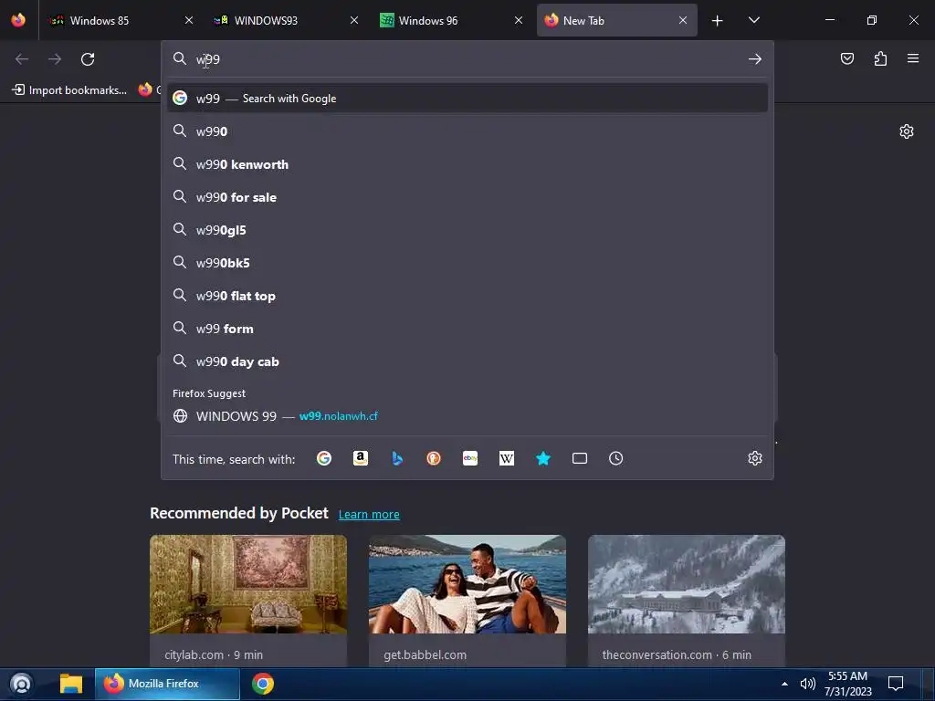
Task: Choose 'w990 for sale' suggestion
Action: coord(467,197)
